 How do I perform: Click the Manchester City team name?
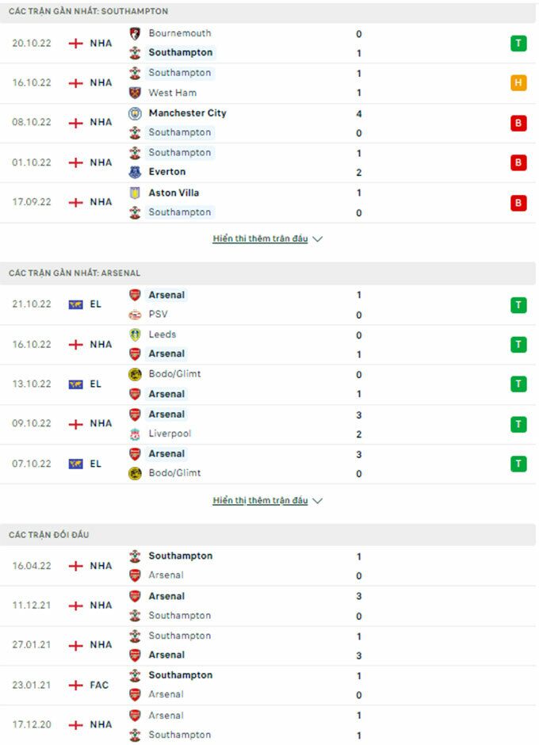187,113
